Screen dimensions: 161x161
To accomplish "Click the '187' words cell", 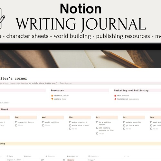I will [42, 160].
